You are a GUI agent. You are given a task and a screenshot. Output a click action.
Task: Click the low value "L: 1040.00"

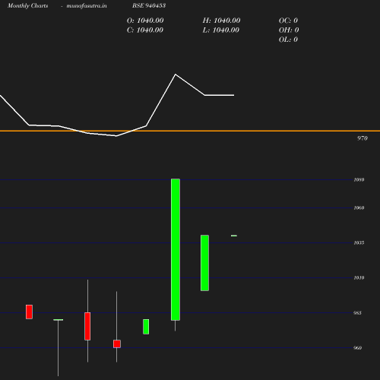point(221,30)
